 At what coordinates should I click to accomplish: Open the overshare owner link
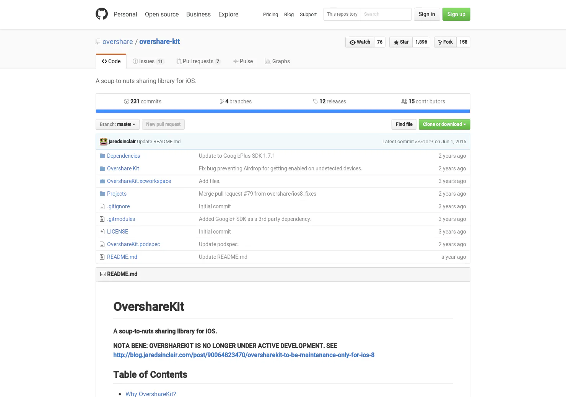tap(118, 42)
